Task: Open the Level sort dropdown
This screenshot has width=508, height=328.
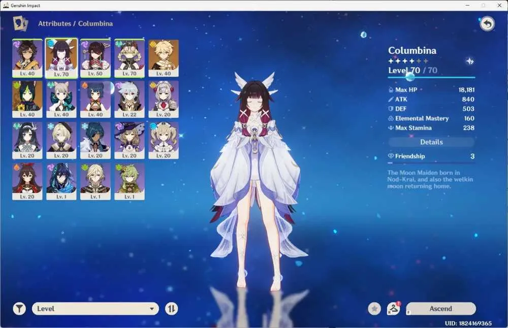Action: [x=96, y=309]
